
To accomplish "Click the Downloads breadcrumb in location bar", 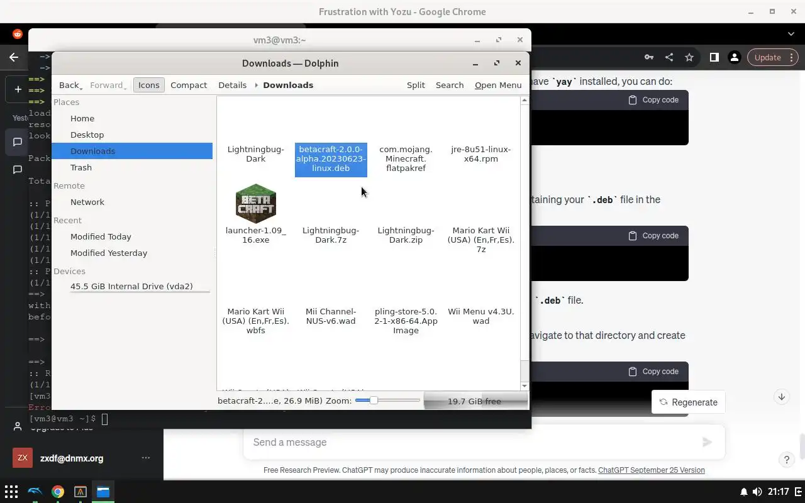I will (288, 85).
